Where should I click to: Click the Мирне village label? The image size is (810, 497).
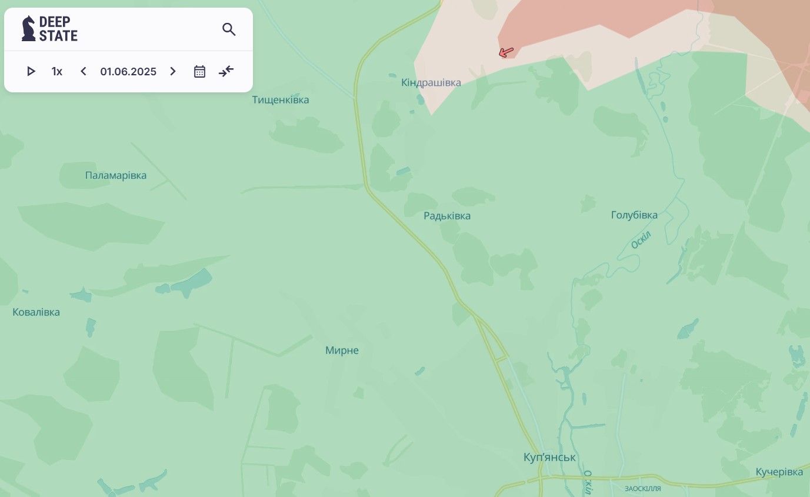pyautogui.click(x=342, y=351)
